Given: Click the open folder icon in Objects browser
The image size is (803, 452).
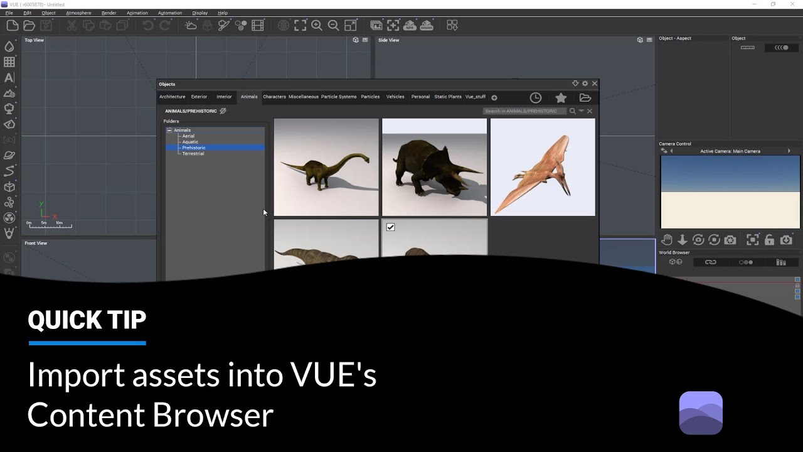Looking at the screenshot, I should point(585,97).
